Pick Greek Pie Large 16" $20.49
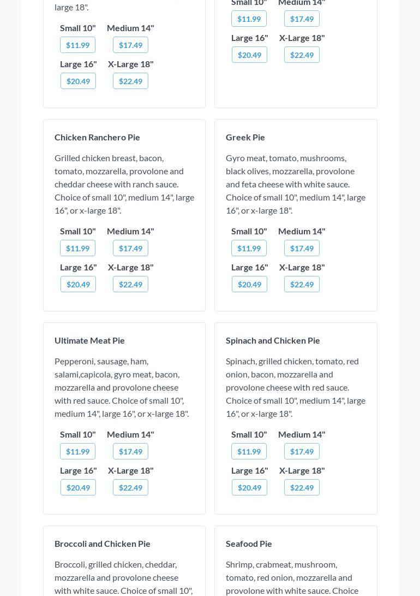 pos(250,284)
